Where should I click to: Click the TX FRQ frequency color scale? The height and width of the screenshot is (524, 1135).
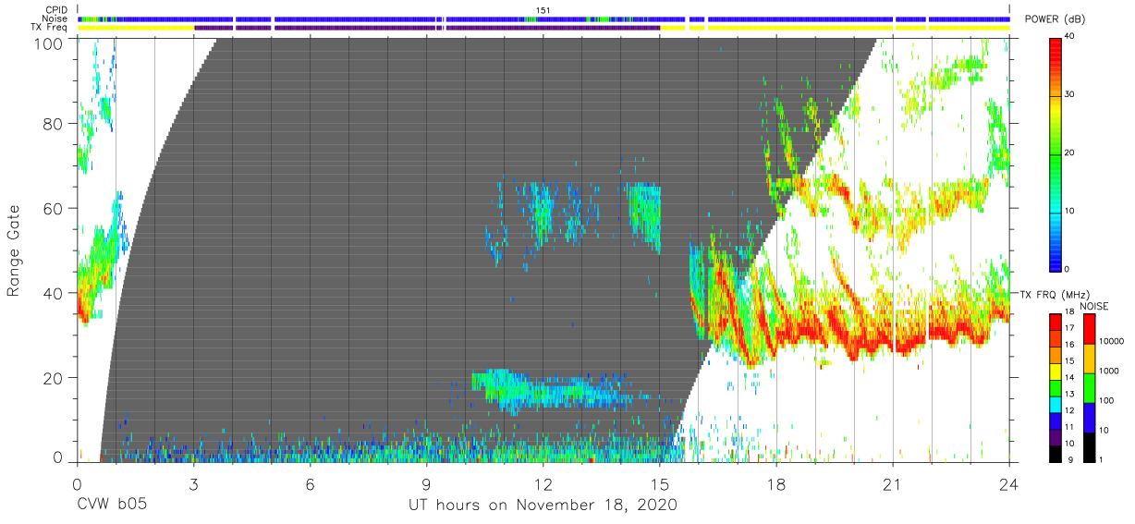[x=1056, y=387]
